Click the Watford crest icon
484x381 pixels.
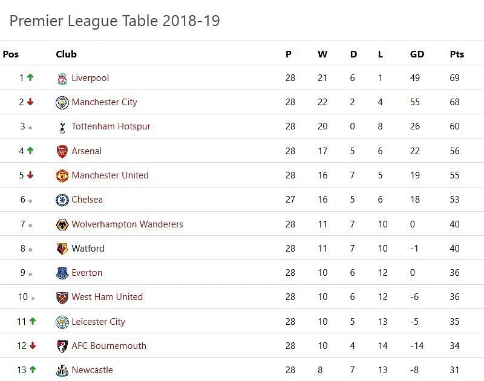click(x=62, y=249)
